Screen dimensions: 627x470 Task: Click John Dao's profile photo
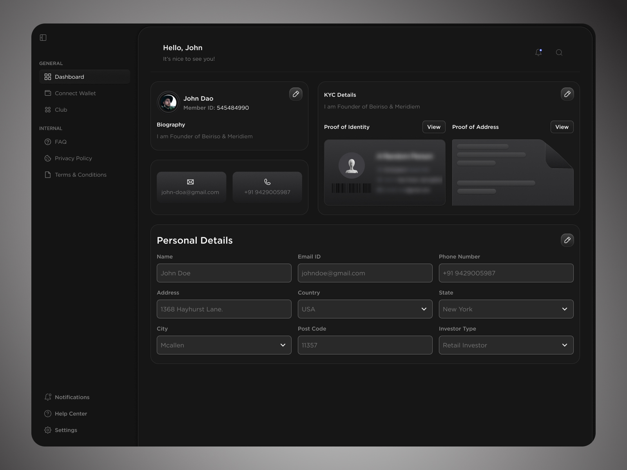pyautogui.click(x=168, y=102)
